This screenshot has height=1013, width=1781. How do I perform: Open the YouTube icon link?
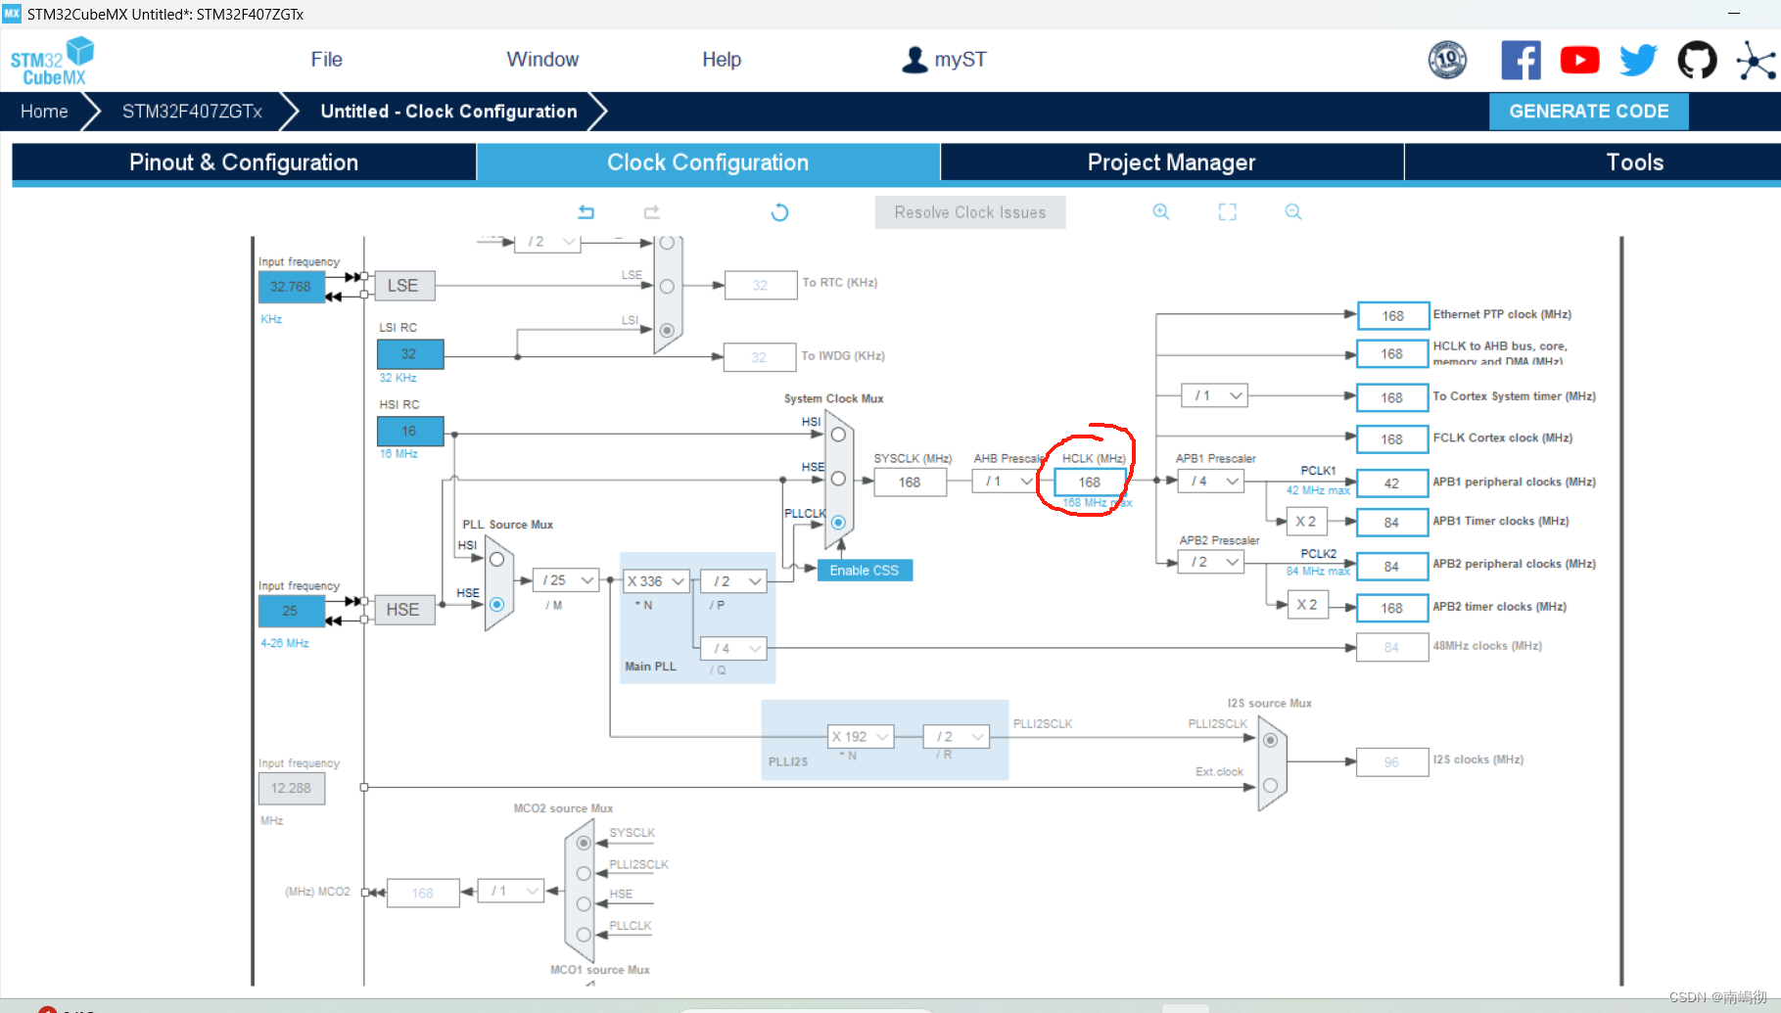coord(1579,60)
